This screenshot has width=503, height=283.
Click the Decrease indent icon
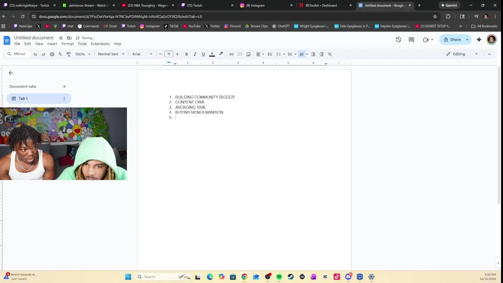(313, 54)
